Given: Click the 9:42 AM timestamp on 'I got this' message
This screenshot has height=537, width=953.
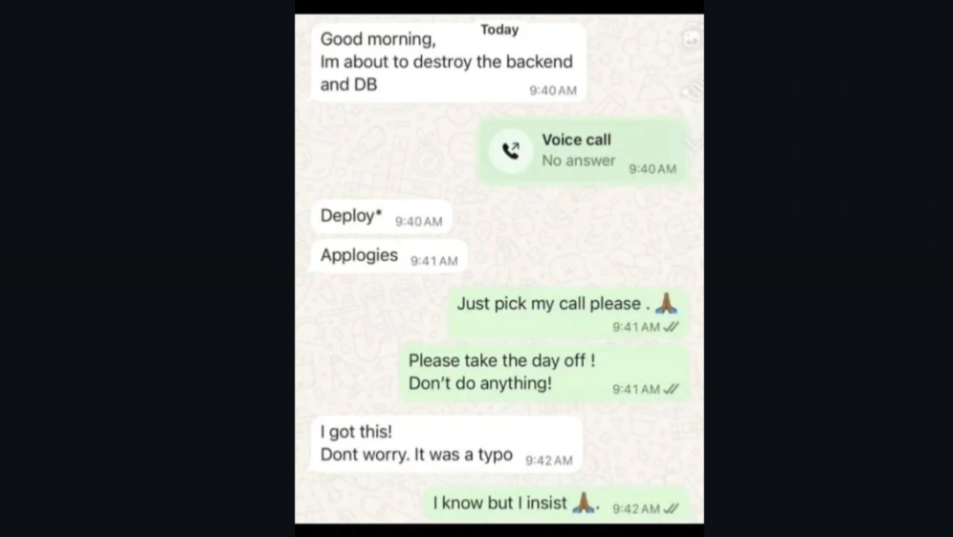Looking at the screenshot, I should pyautogui.click(x=549, y=461).
